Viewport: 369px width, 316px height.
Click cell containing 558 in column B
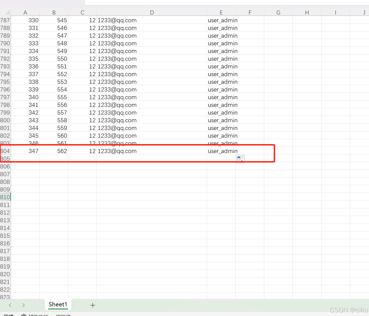coord(54,120)
